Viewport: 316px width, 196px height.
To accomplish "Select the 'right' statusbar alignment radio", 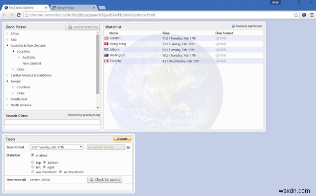I will [44, 167].
